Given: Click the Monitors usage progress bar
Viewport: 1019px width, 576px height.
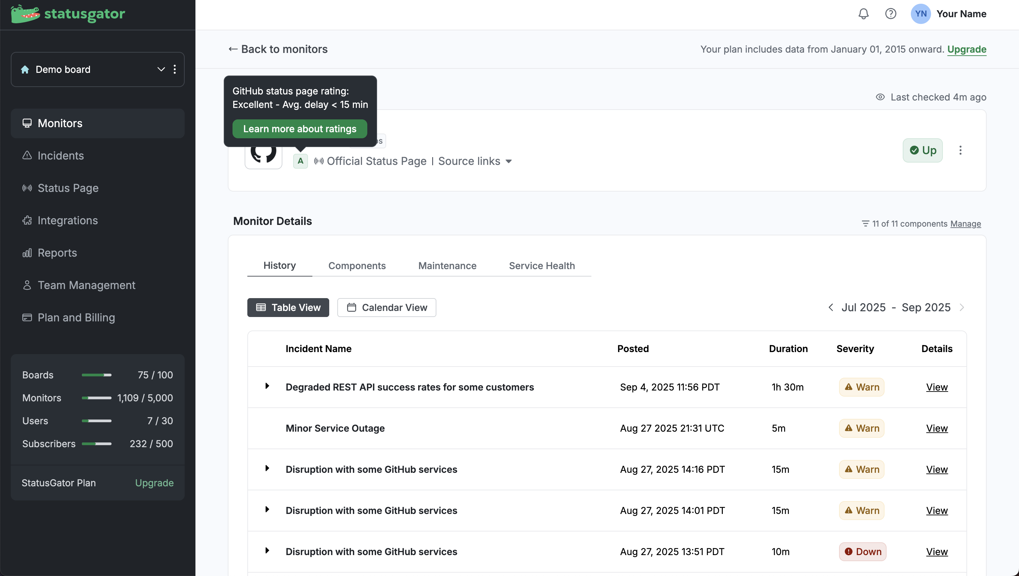Looking at the screenshot, I should point(96,398).
